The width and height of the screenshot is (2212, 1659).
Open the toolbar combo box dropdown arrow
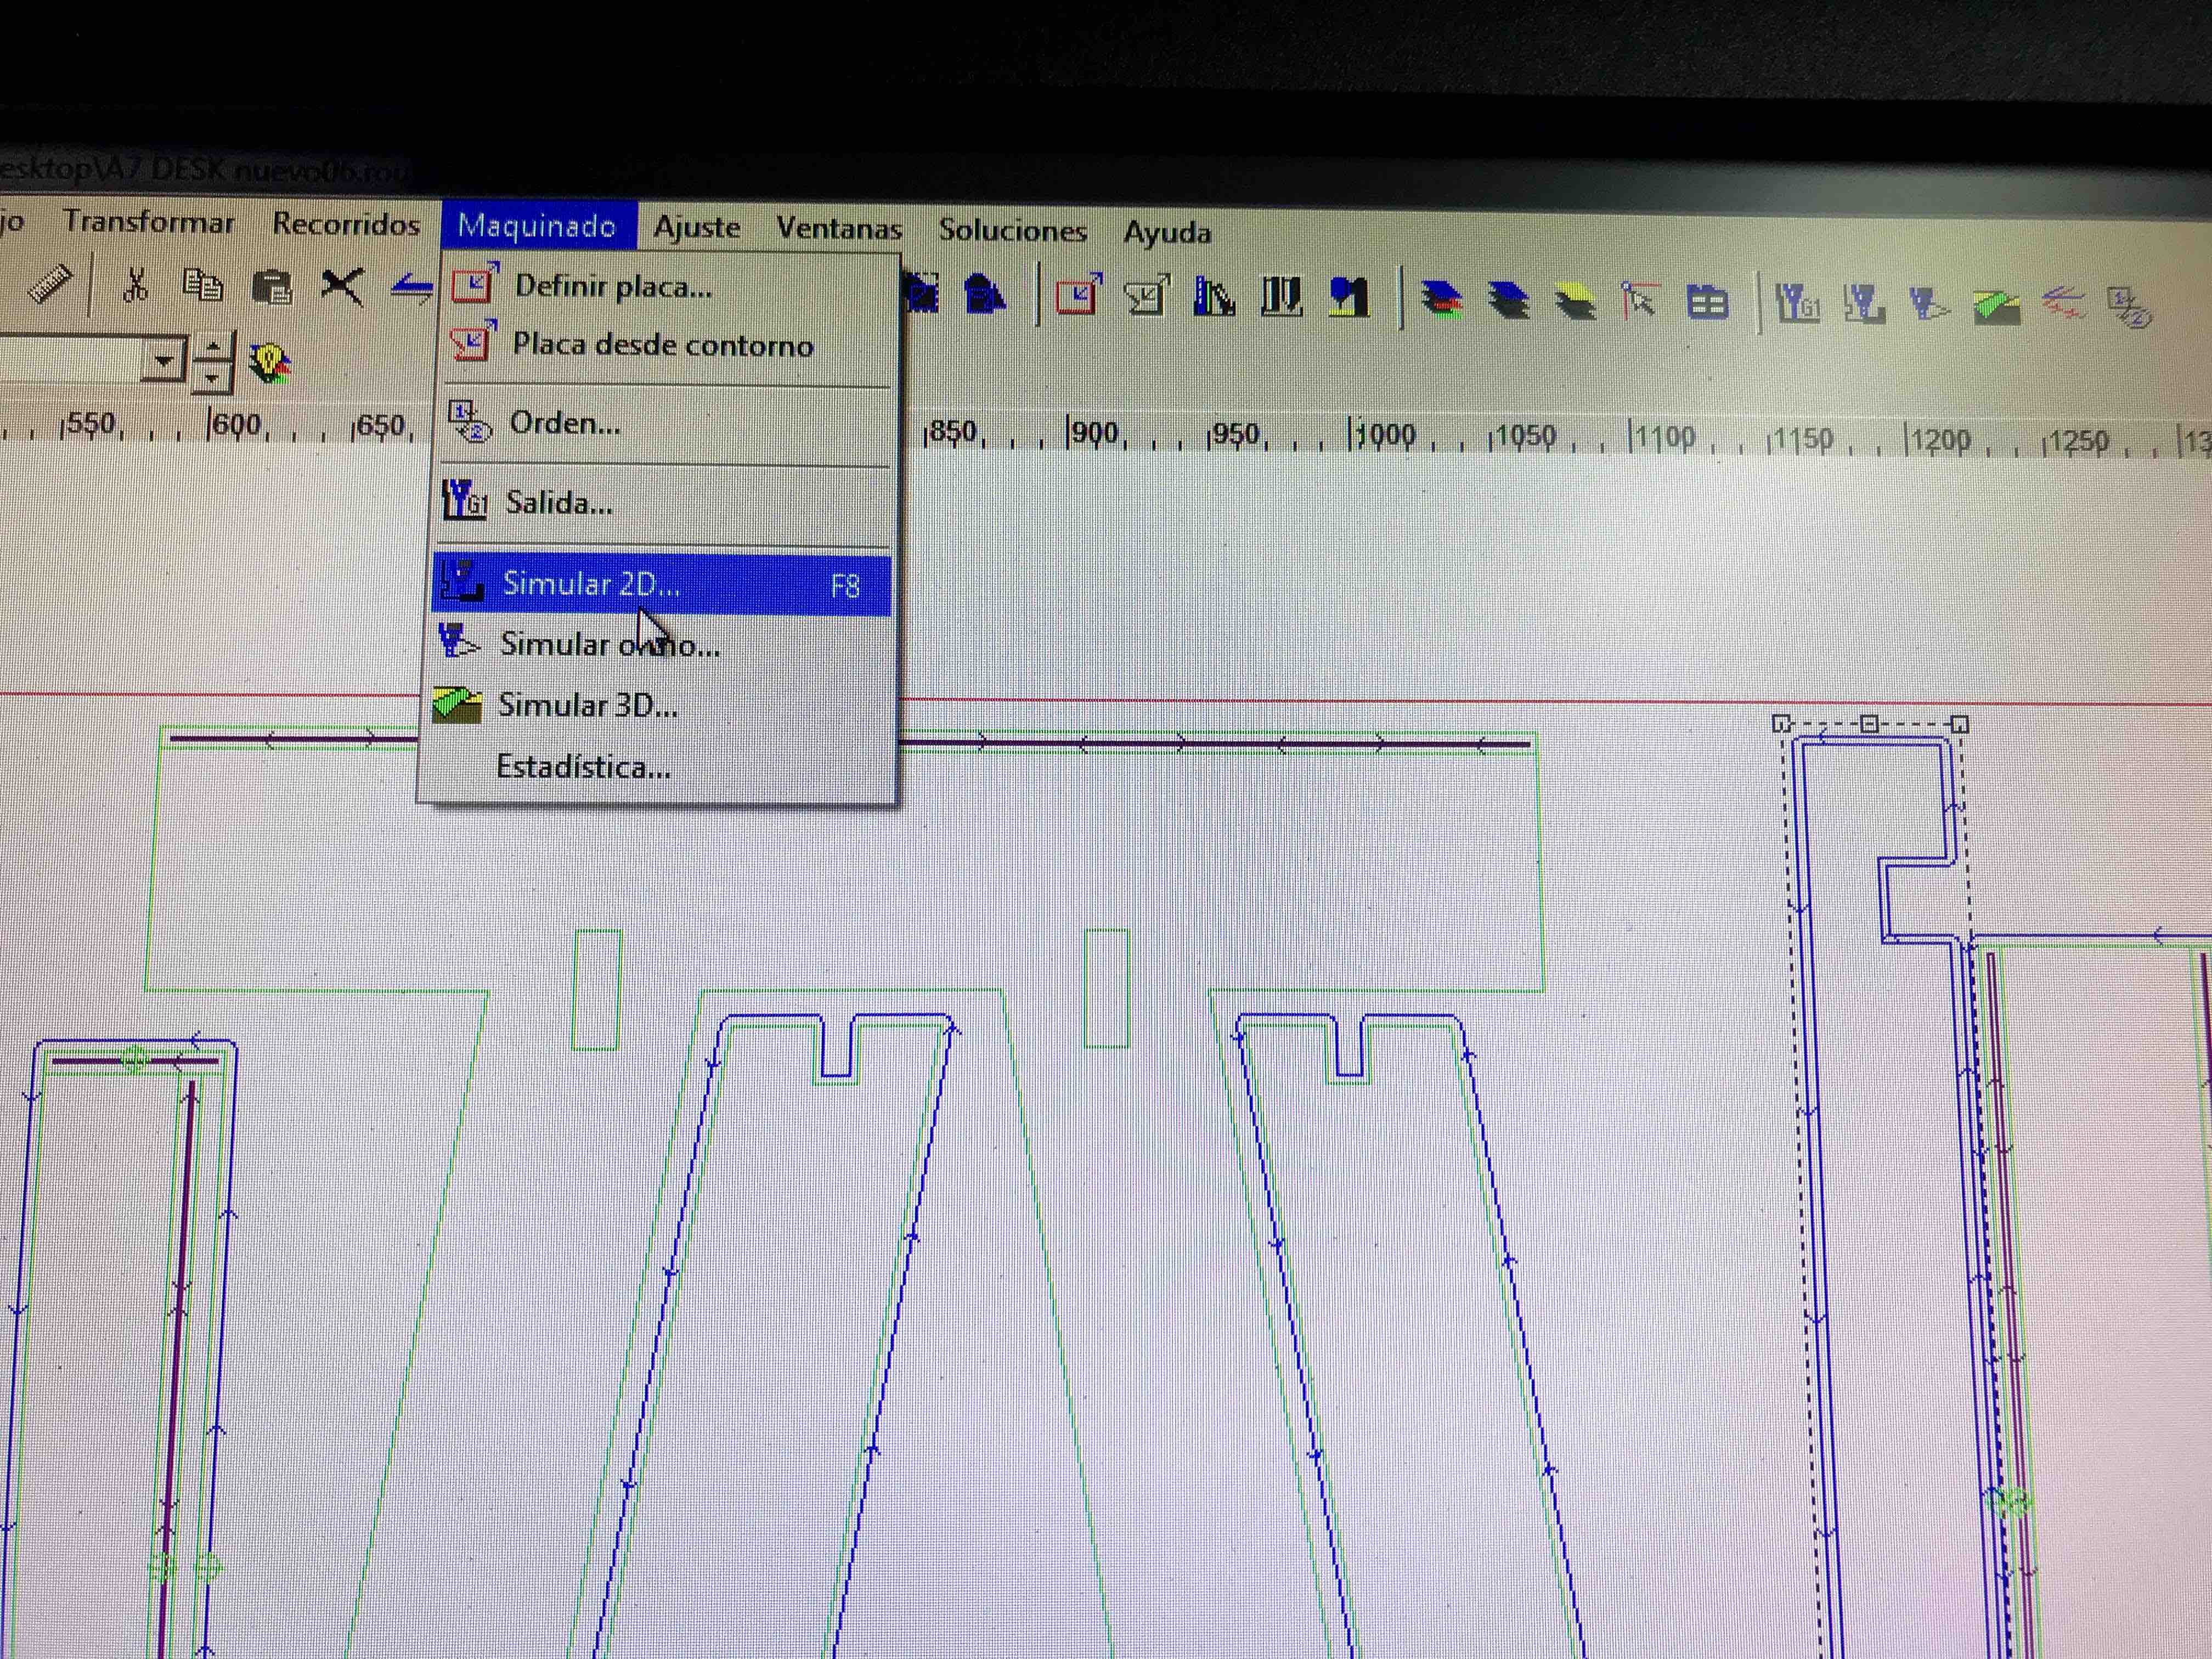pos(164,359)
